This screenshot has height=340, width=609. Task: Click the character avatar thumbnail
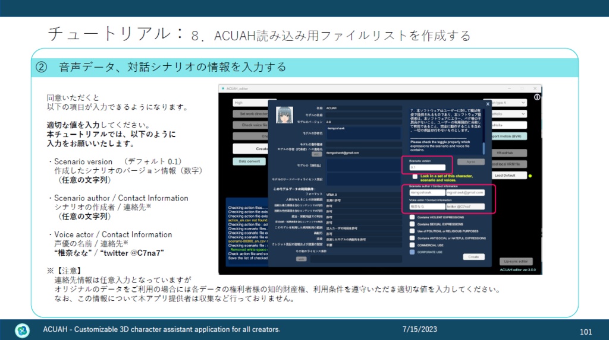[284, 115]
